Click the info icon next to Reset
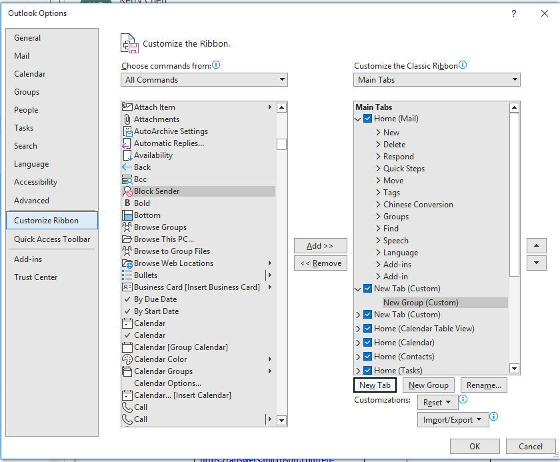This screenshot has width=560, height=462. click(463, 399)
